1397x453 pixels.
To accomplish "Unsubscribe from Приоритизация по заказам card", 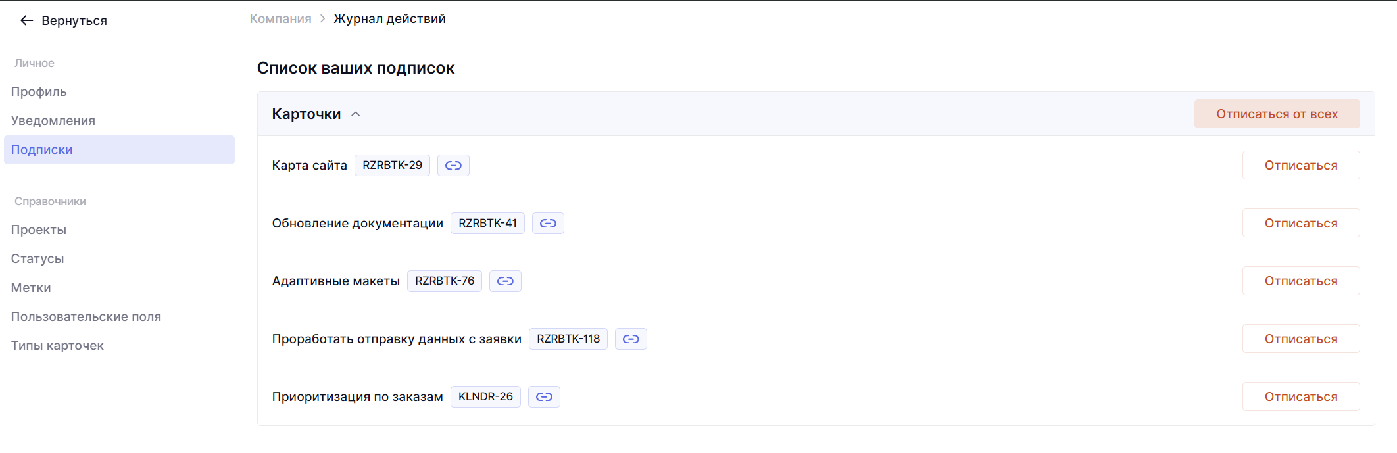I will (x=1300, y=397).
